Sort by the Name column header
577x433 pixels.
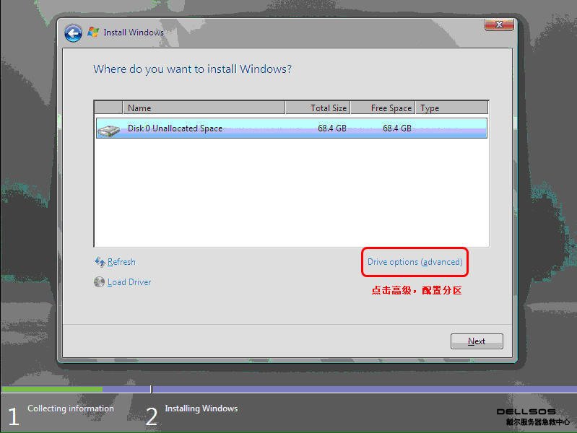coord(204,108)
